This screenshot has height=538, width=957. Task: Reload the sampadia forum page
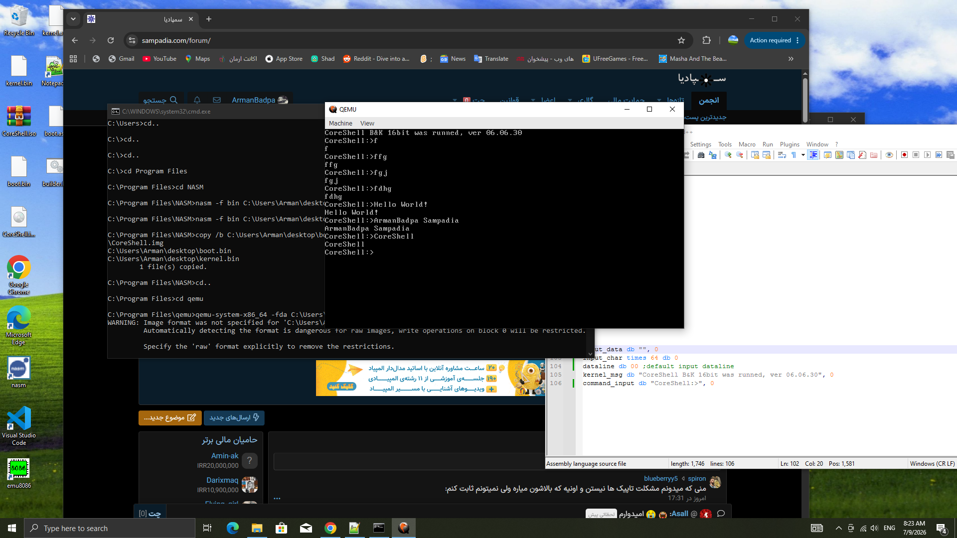(111, 40)
